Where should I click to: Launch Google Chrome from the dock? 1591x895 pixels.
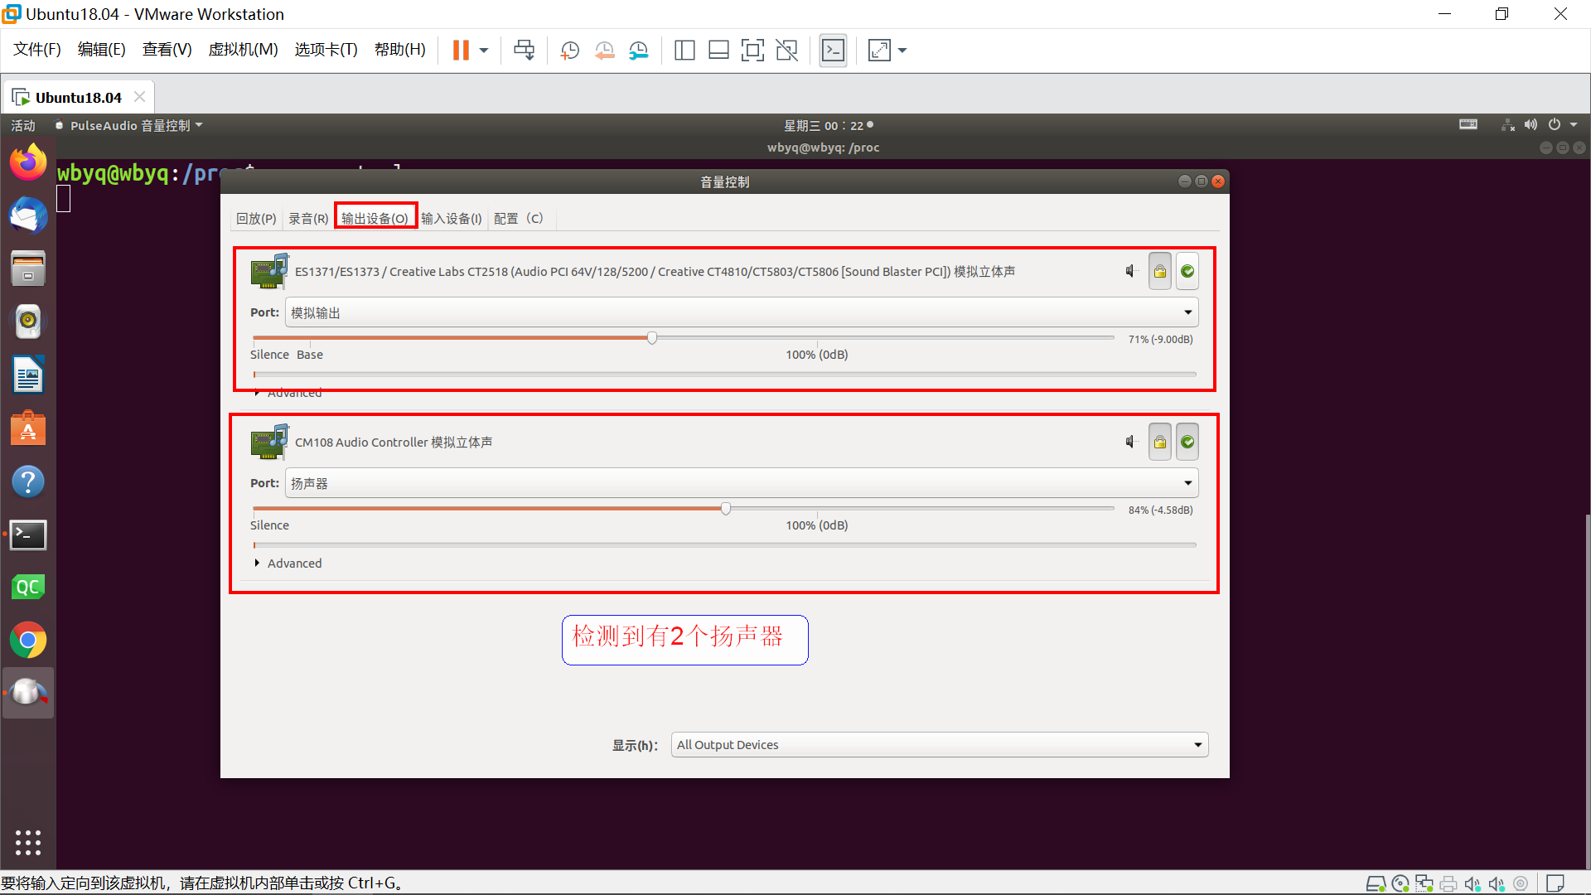coord(27,640)
